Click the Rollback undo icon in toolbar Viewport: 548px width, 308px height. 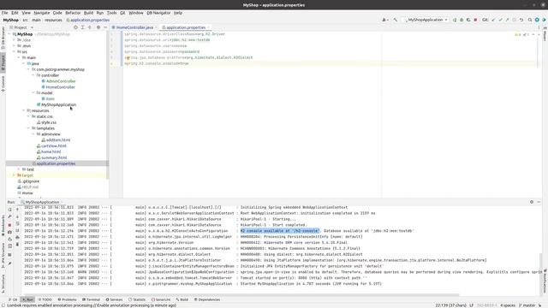click(x=521, y=20)
